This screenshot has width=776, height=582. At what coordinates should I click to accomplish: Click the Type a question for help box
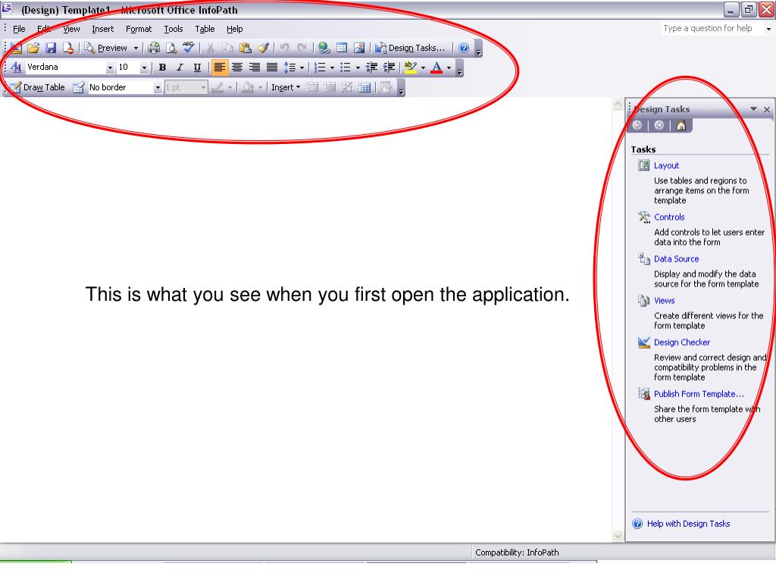712,29
